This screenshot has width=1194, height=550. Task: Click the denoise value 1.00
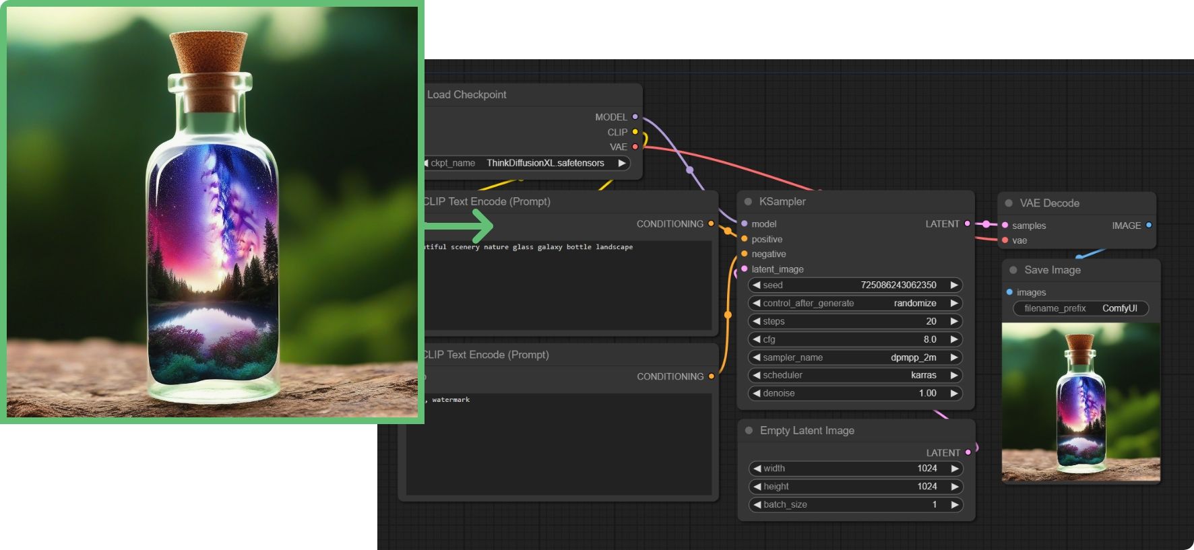tap(928, 393)
